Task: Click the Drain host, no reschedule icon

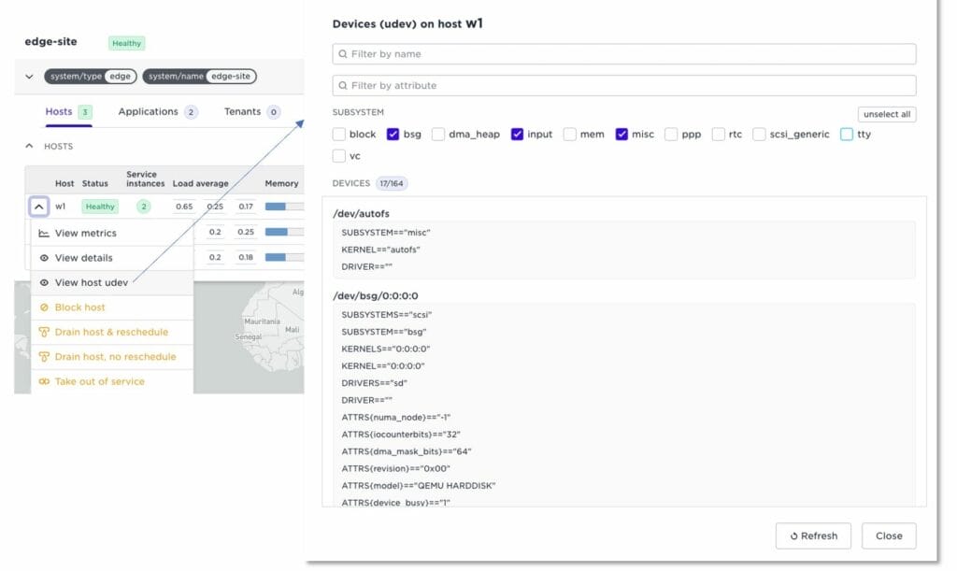Action: [x=44, y=357]
